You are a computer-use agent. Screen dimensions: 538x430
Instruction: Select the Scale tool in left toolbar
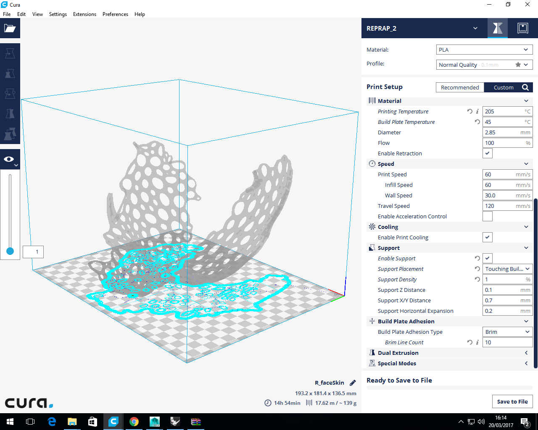10,73
